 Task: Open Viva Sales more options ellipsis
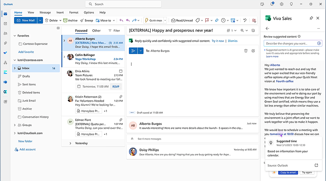pyautogui.click(x=318, y=28)
